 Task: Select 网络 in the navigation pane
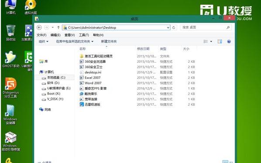pyautogui.click(x=45, y=109)
